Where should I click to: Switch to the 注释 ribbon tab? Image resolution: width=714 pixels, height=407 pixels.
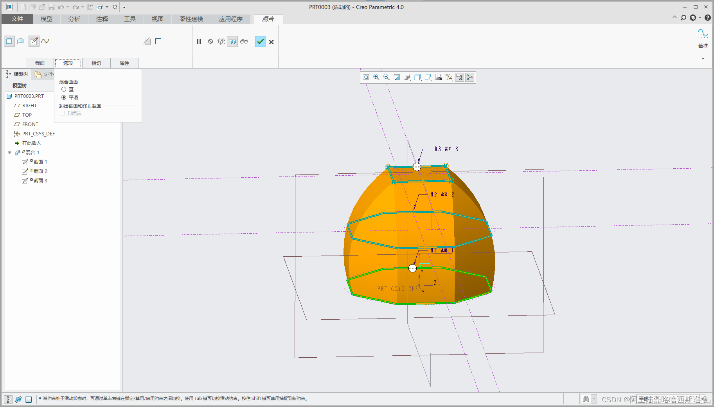102,19
